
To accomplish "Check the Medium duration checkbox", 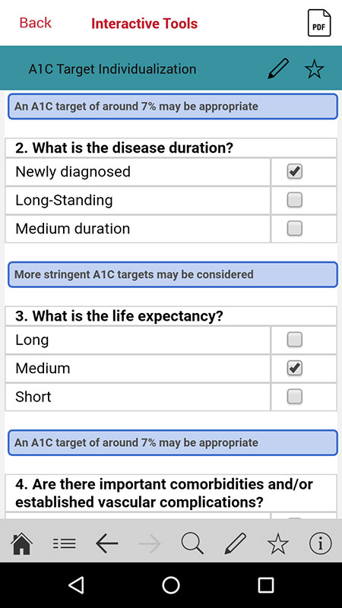I will pyautogui.click(x=295, y=229).
